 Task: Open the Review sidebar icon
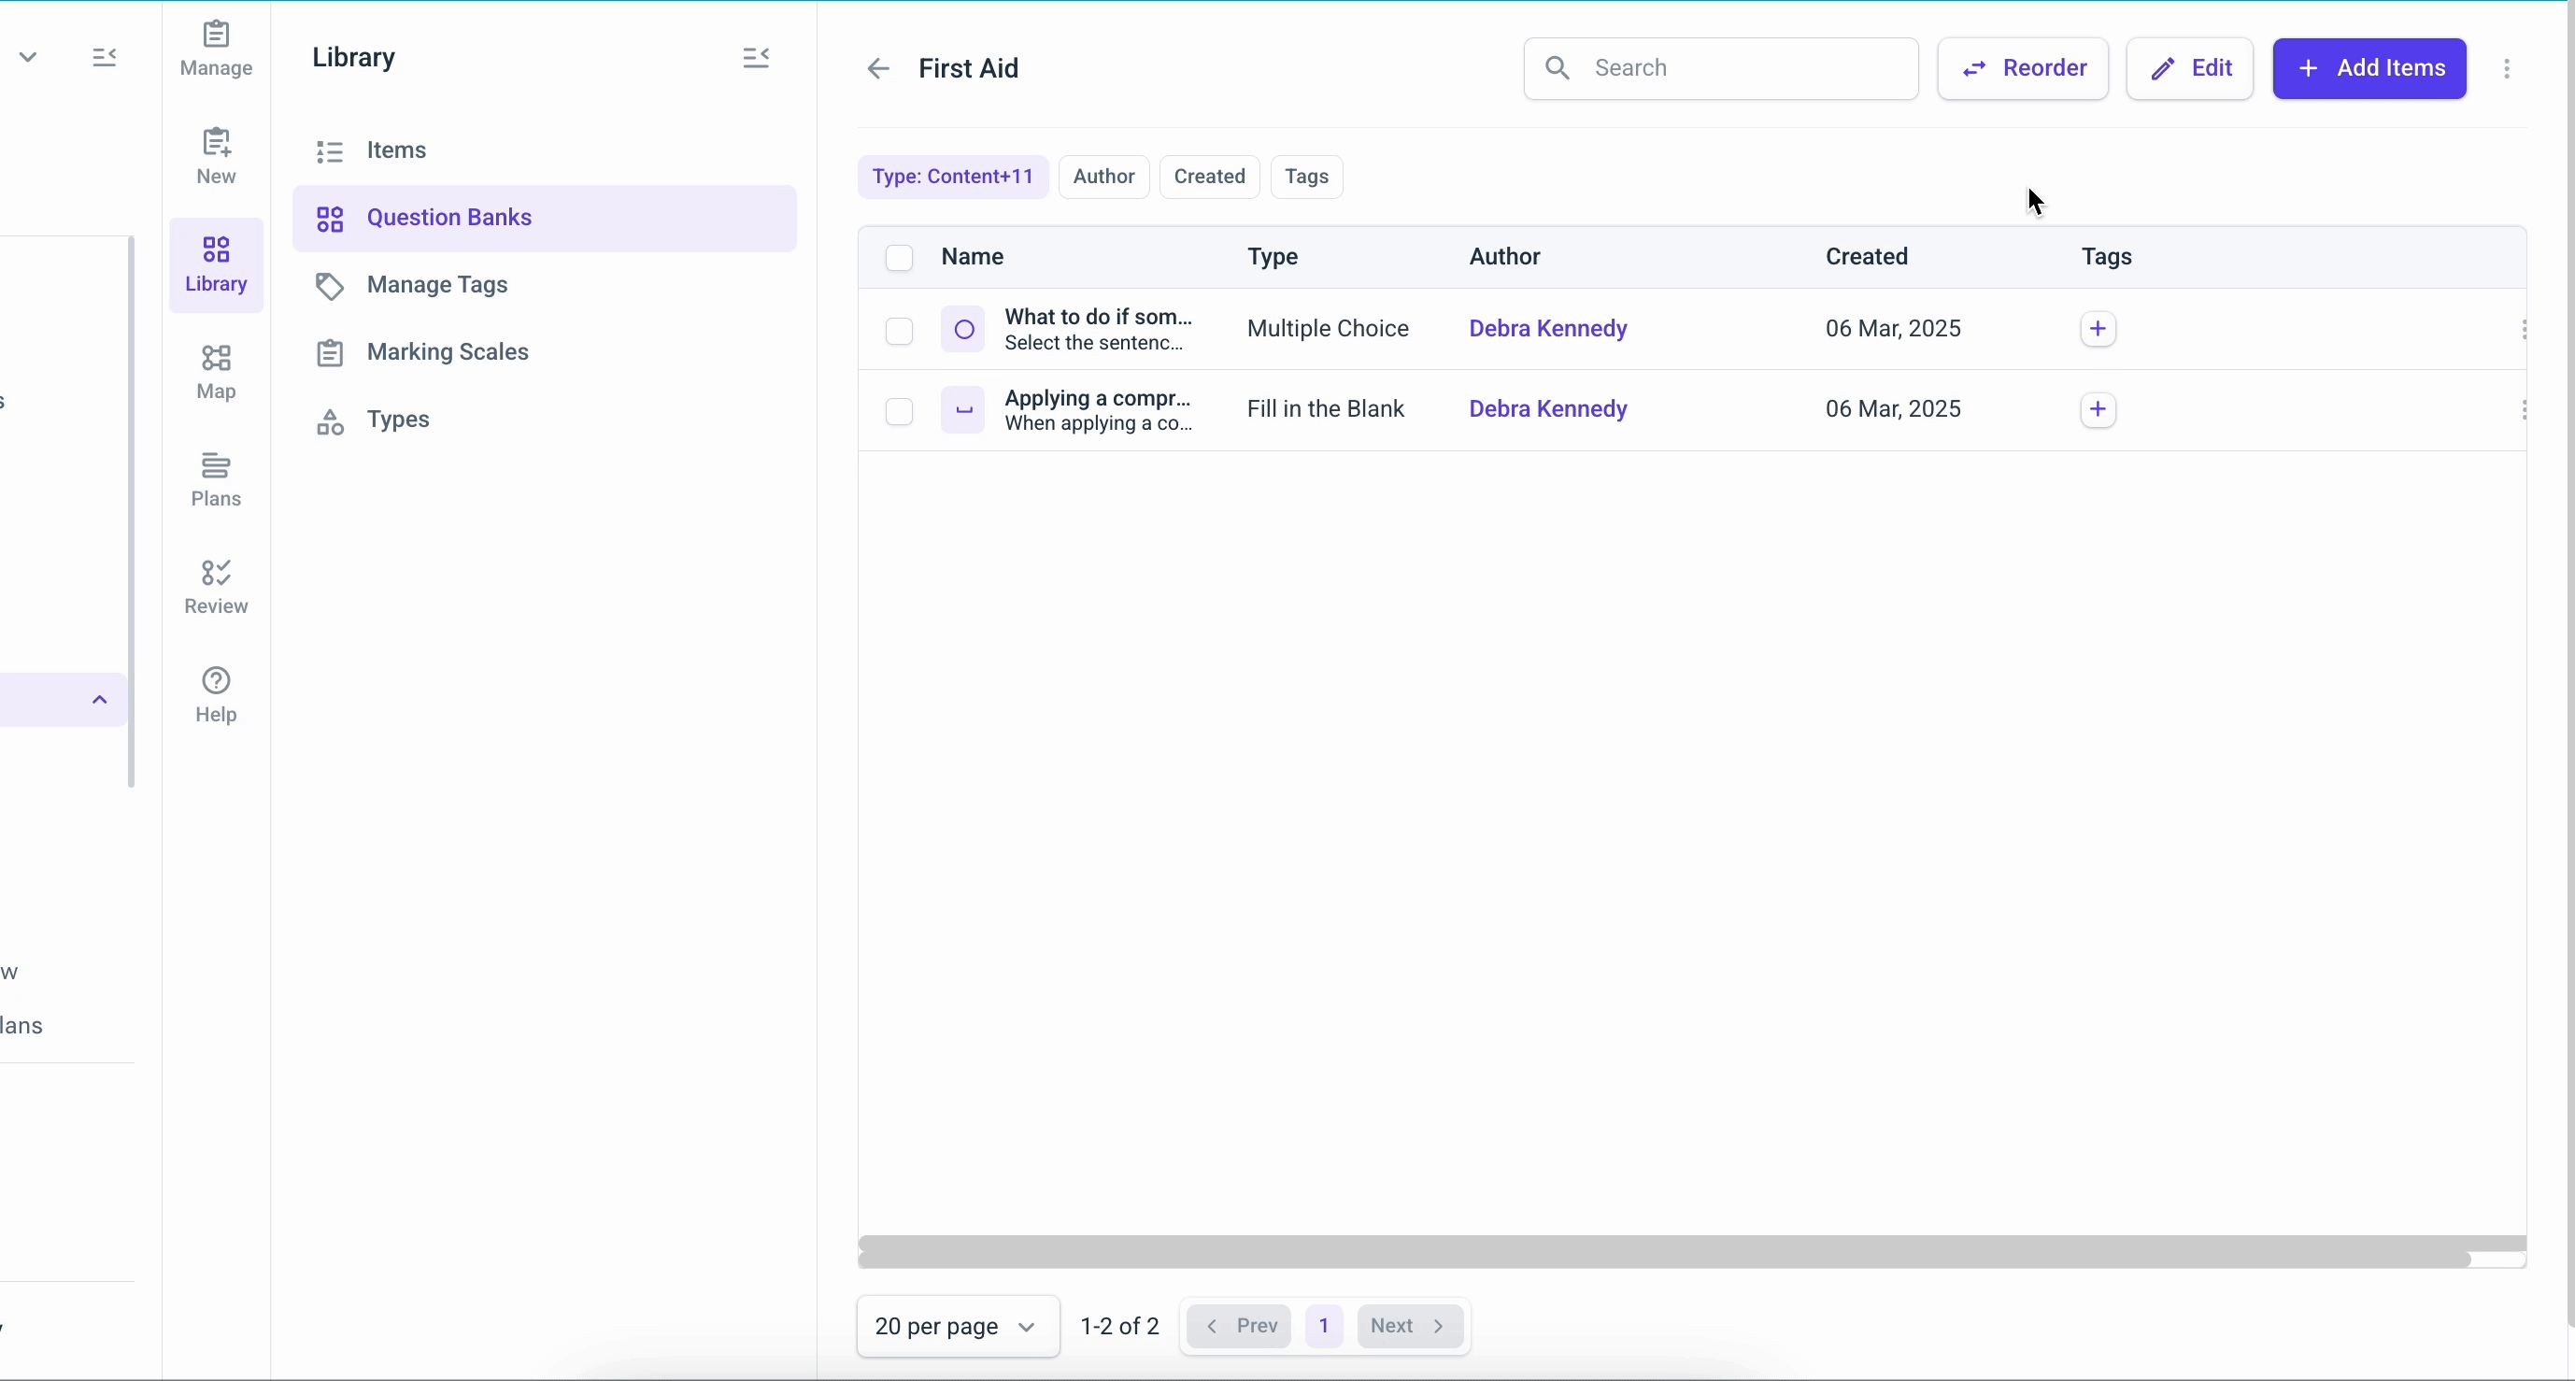coord(216,588)
